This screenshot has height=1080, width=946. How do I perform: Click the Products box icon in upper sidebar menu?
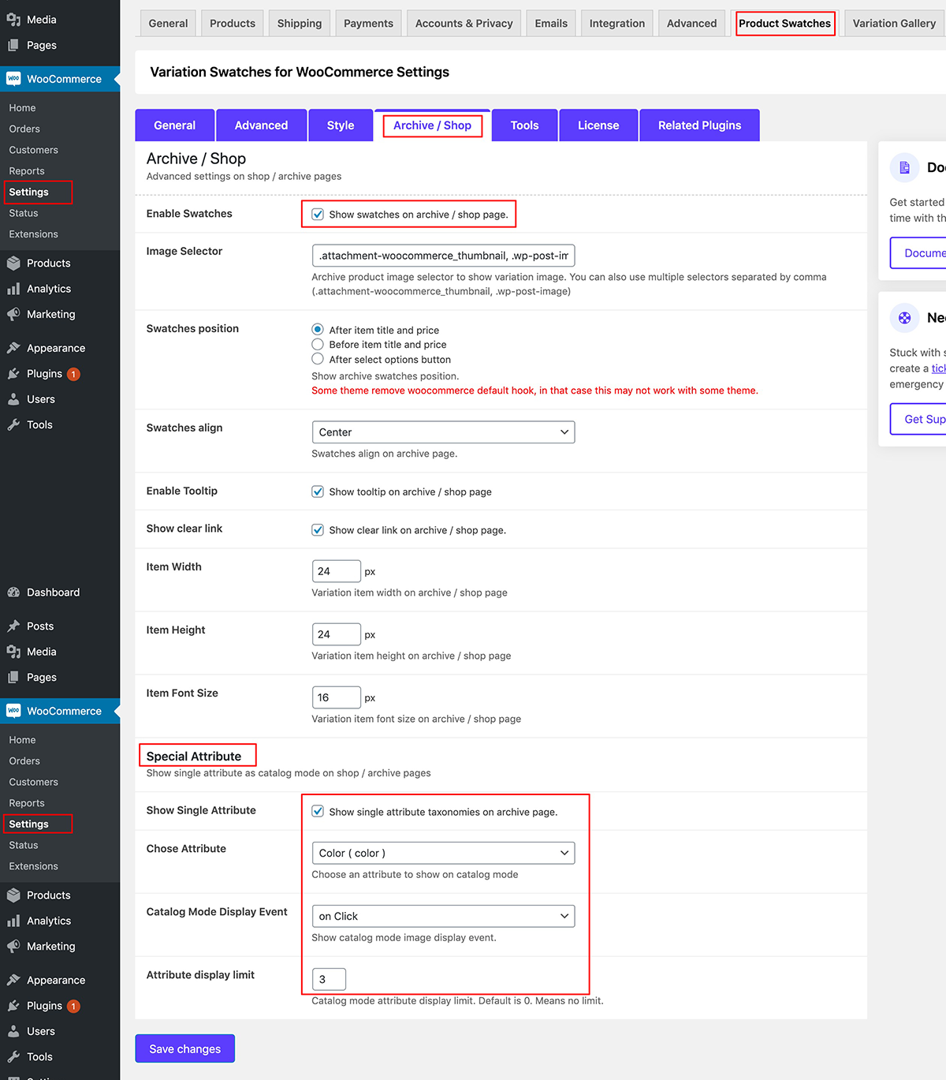pos(13,263)
